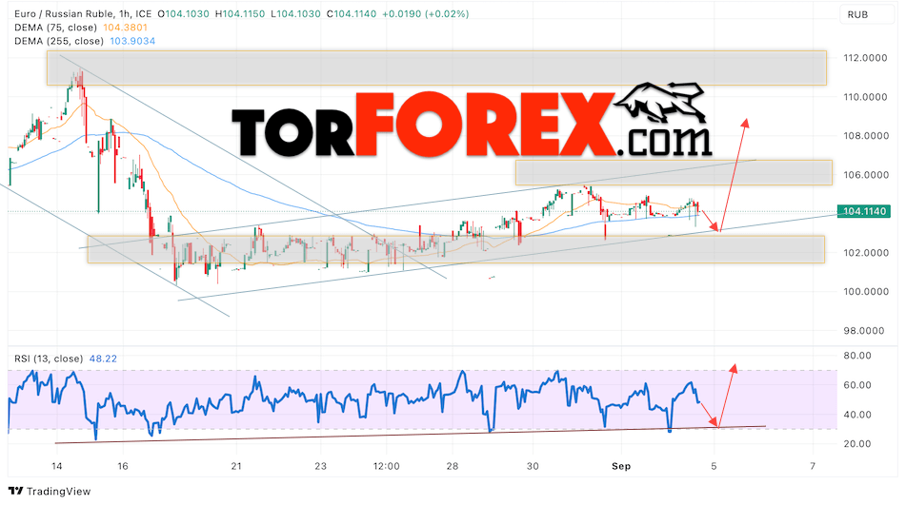Click the 100.0000 price axis label
The height and width of the screenshot is (505, 906).
pyautogui.click(x=866, y=292)
